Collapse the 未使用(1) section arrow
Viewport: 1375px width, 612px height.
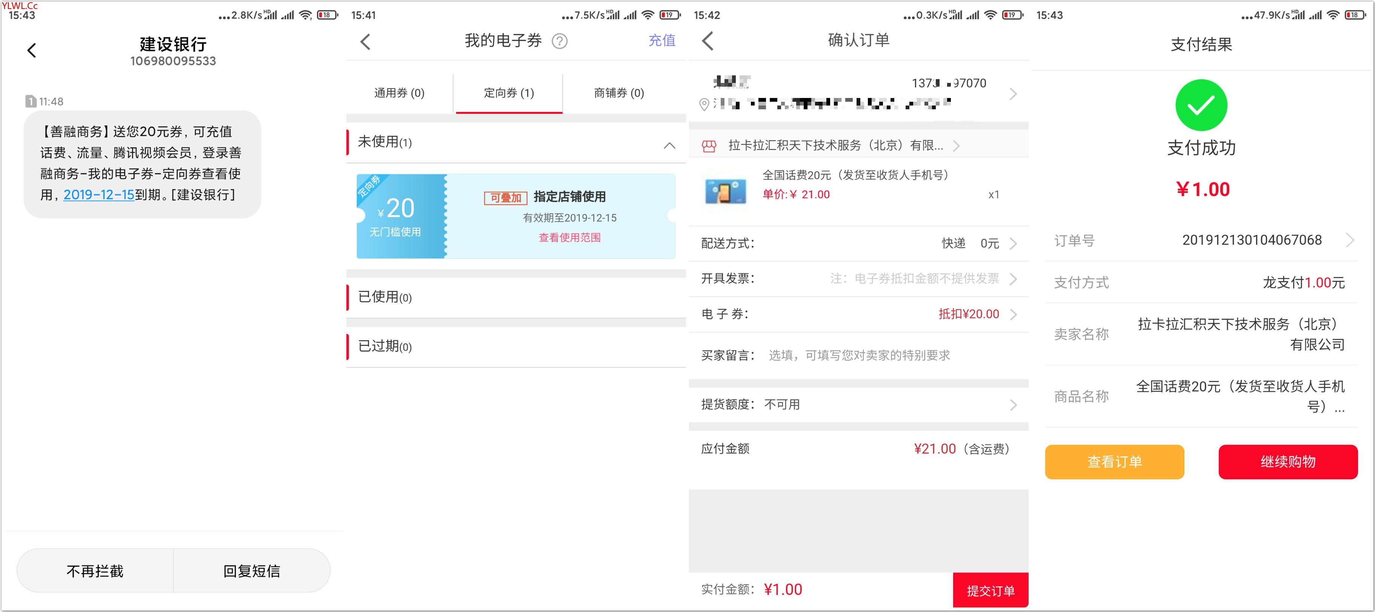click(669, 145)
